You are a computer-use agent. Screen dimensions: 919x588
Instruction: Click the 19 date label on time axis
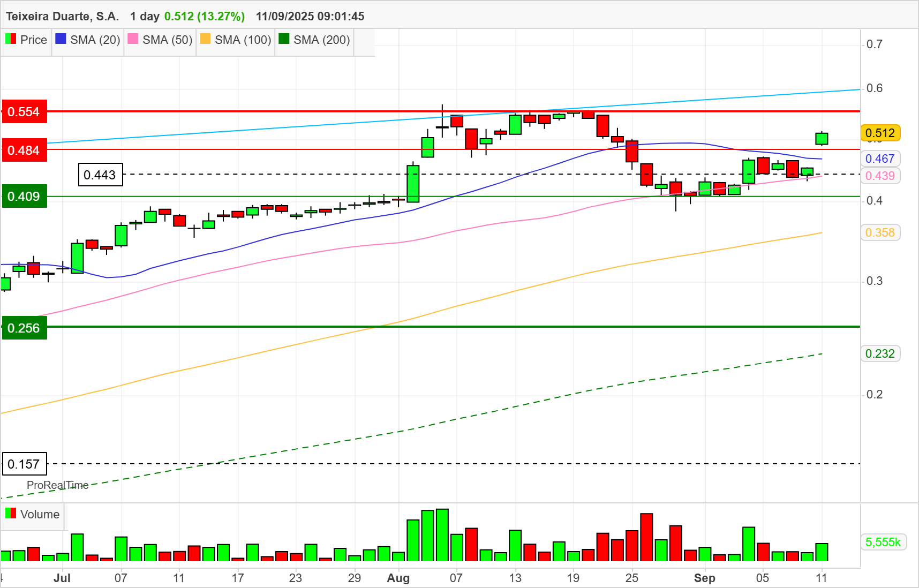tap(573, 578)
